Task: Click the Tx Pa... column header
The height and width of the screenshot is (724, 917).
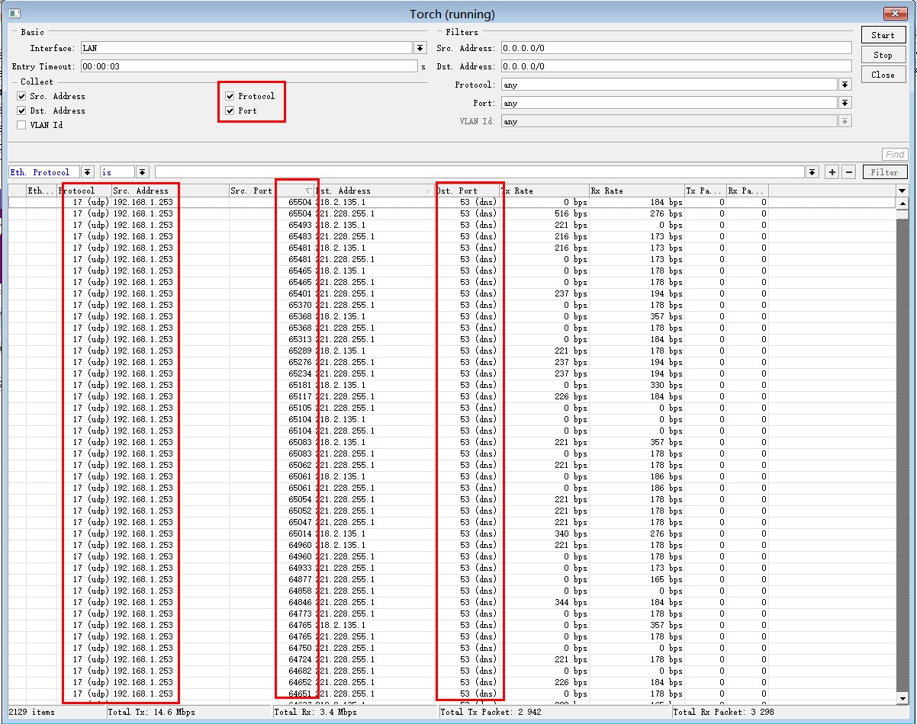Action: pyautogui.click(x=705, y=191)
